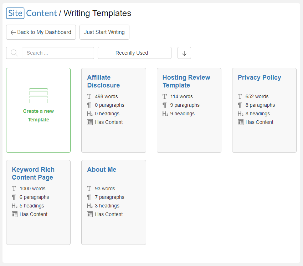The image size is (303, 266).
Task: Click the Writing Templates page title
Action: click(97, 13)
